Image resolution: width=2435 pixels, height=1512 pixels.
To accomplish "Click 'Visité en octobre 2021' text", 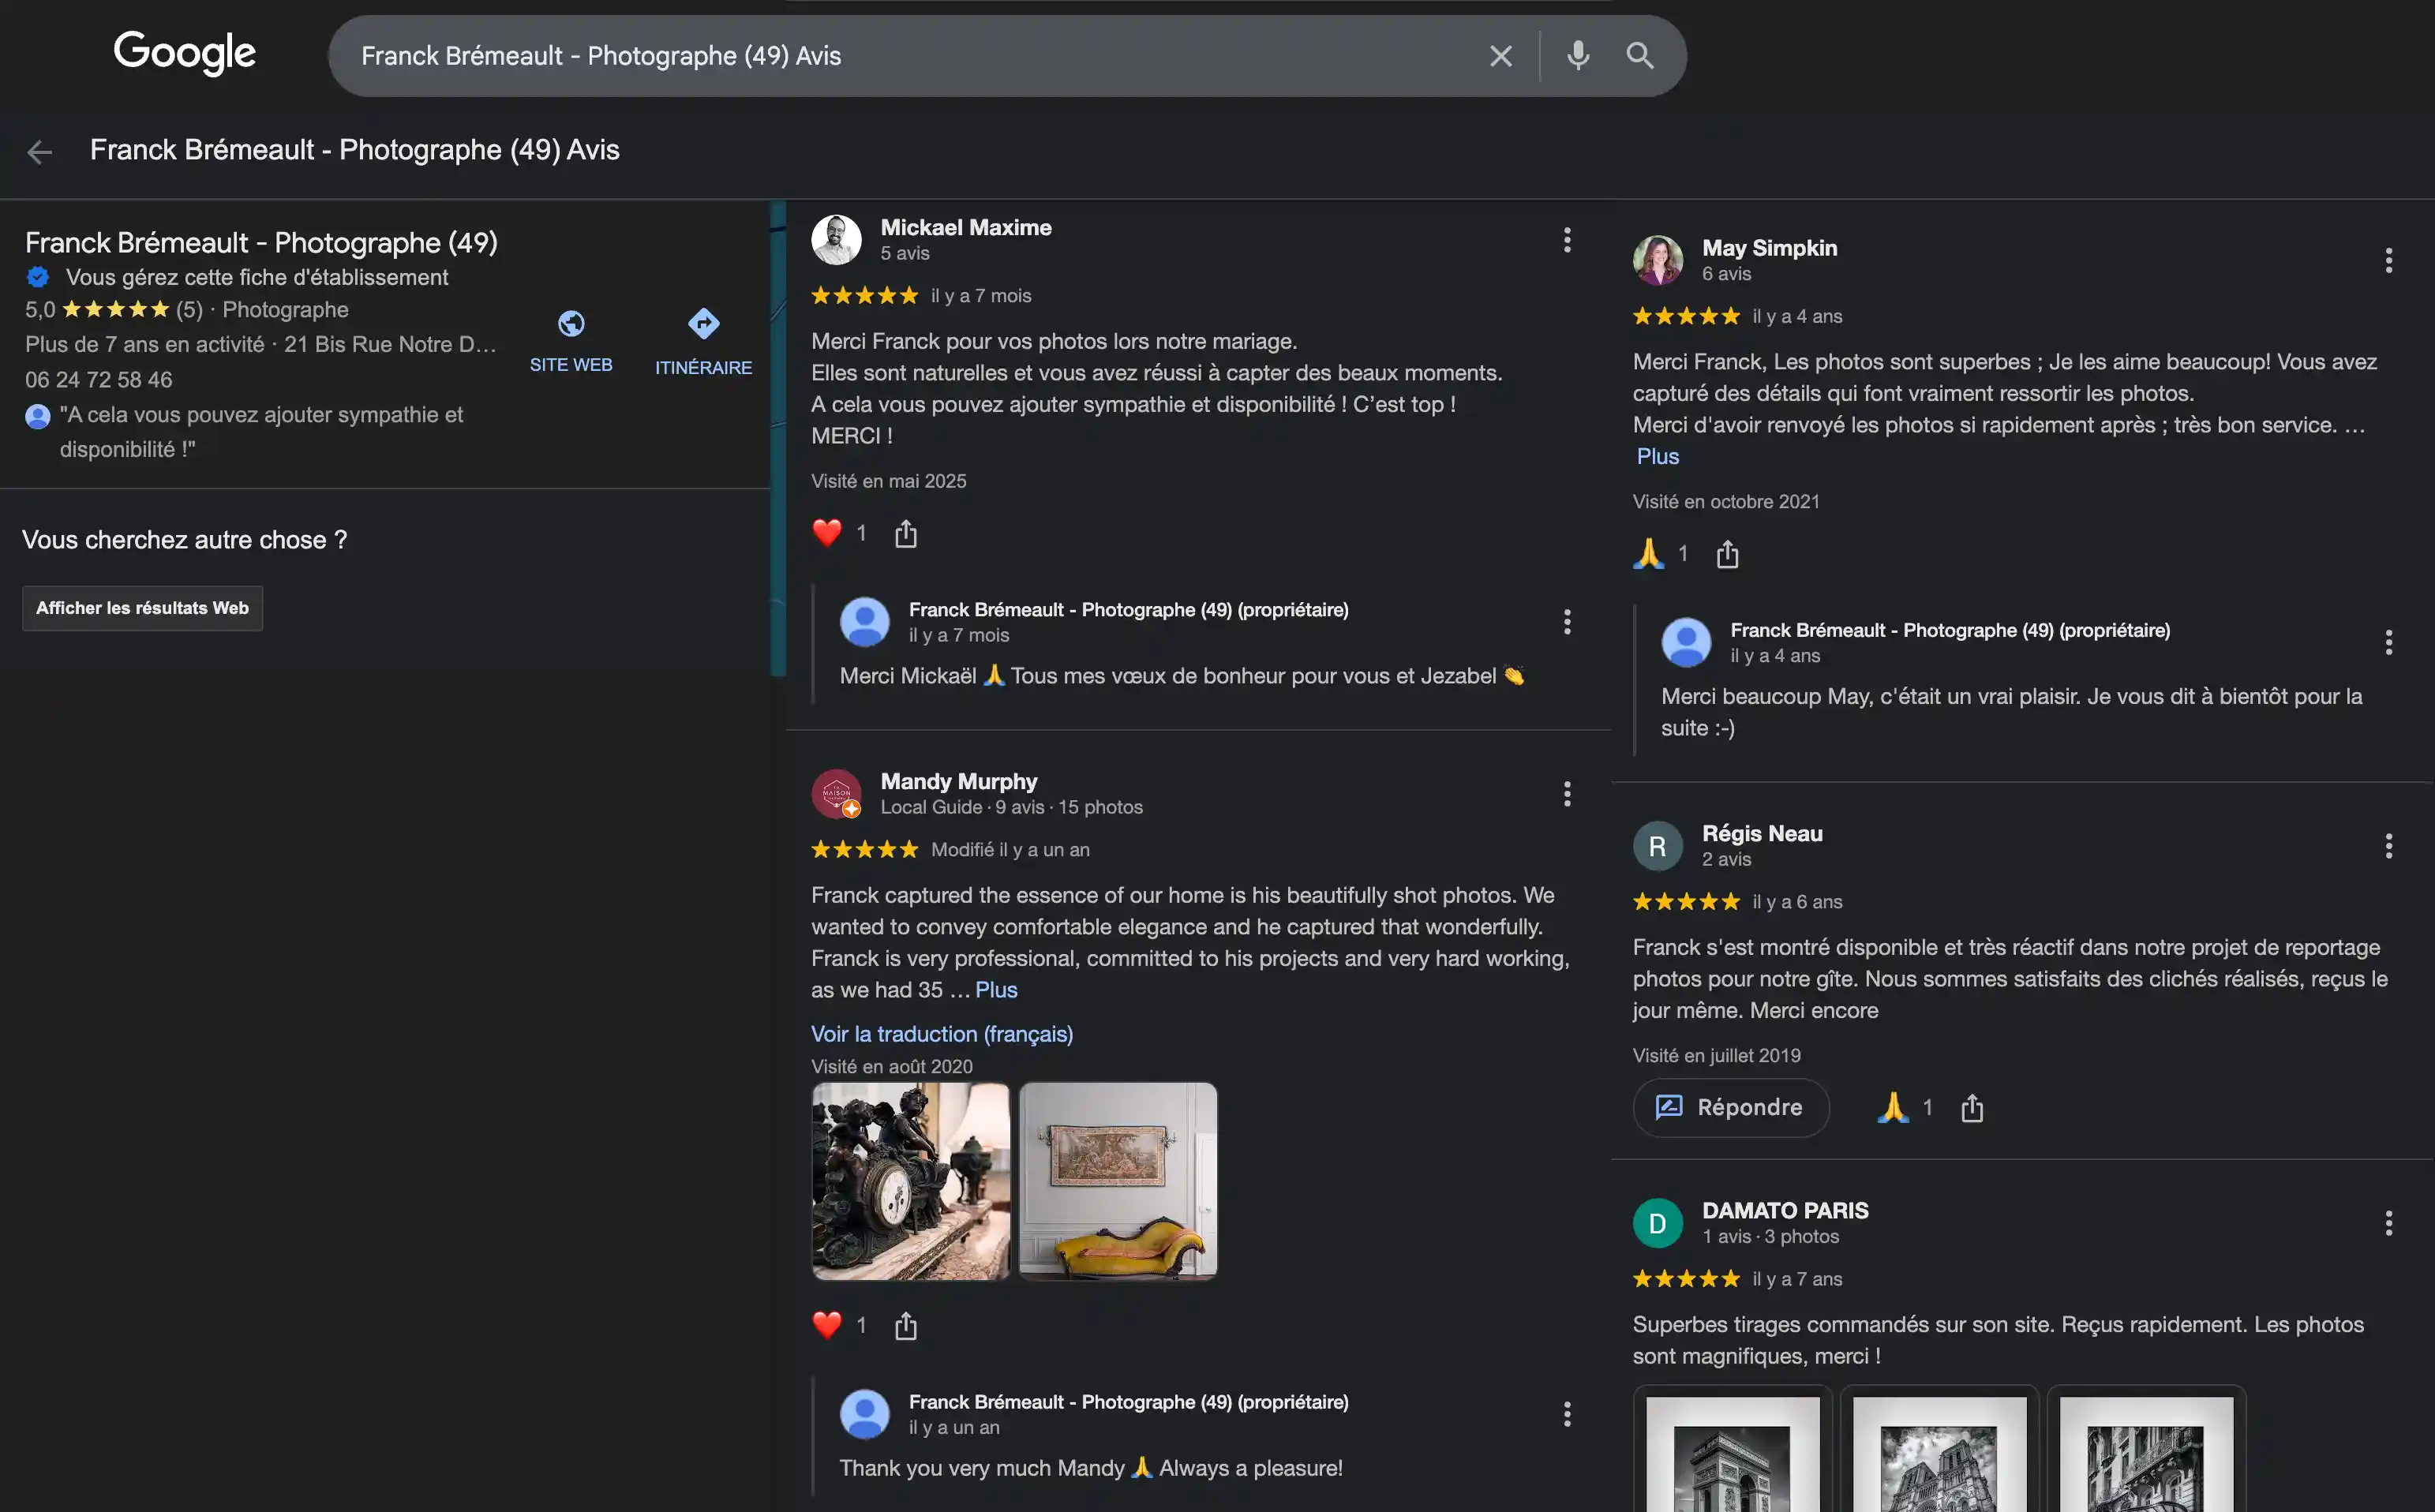I will [x=1726, y=502].
